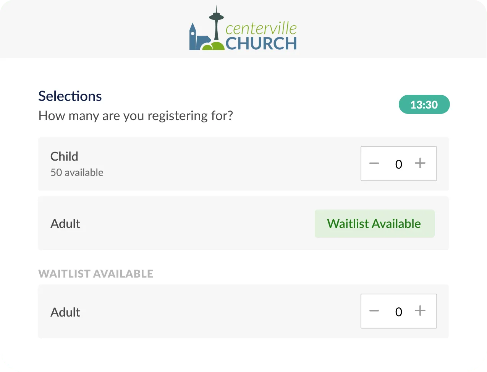The height and width of the screenshot is (372, 487).
Task: Click the minus icon in the Adult waitlist row
Action: tap(374, 311)
